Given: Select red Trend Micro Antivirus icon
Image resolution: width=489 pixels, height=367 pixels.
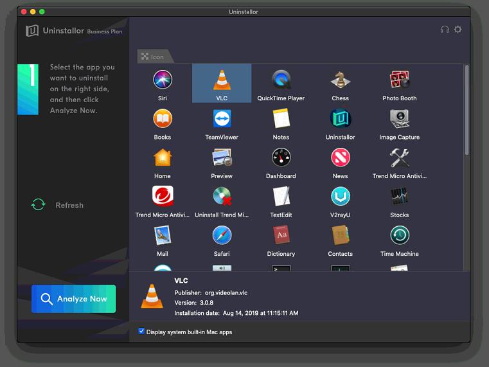Looking at the screenshot, I should (163, 196).
